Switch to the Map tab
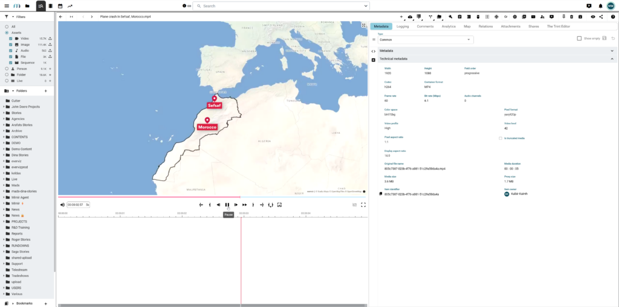619x307 pixels. [x=467, y=27]
